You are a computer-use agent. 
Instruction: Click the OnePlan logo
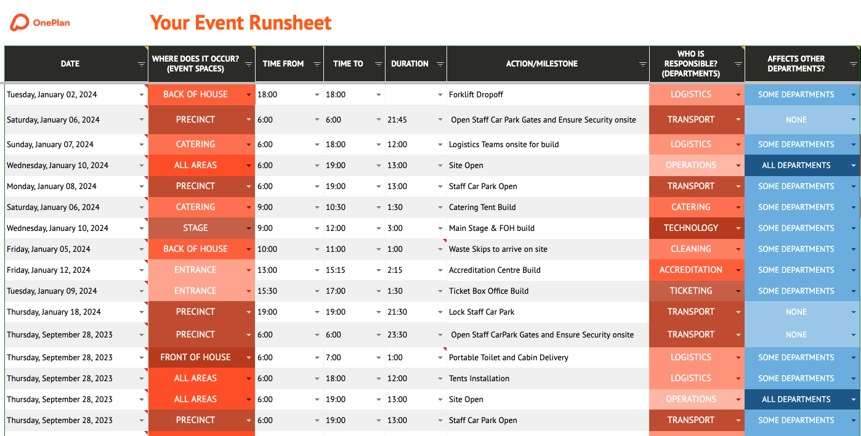tap(40, 23)
